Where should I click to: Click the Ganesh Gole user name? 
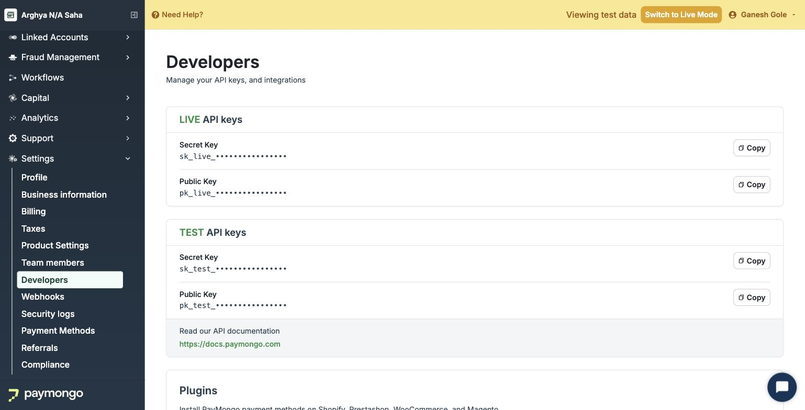coord(764,15)
